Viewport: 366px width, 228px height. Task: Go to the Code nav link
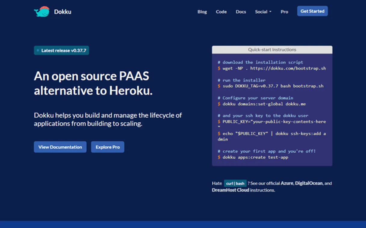click(x=221, y=12)
